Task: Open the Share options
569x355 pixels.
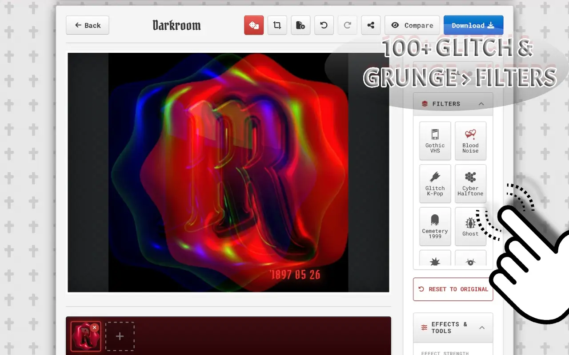Action: [371, 25]
